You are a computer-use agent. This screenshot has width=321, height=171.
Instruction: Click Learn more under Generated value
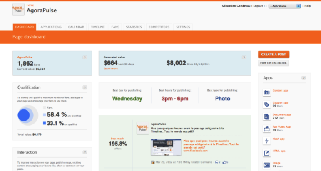point(111,69)
